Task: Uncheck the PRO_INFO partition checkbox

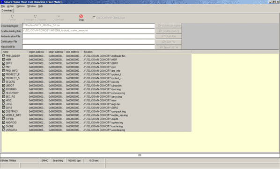Action: [4, 71]
